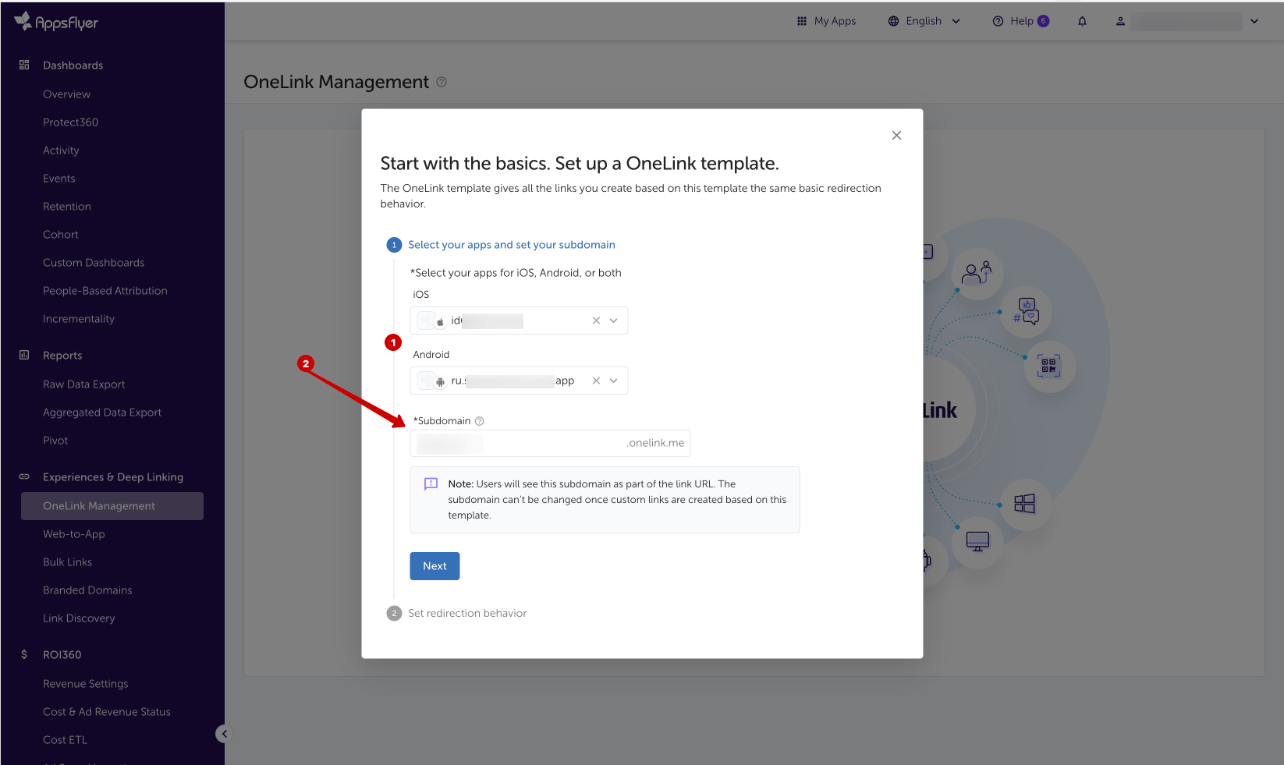Click the Subdomain help tooltip icon
1284x765 pixels.
point(480,421)
